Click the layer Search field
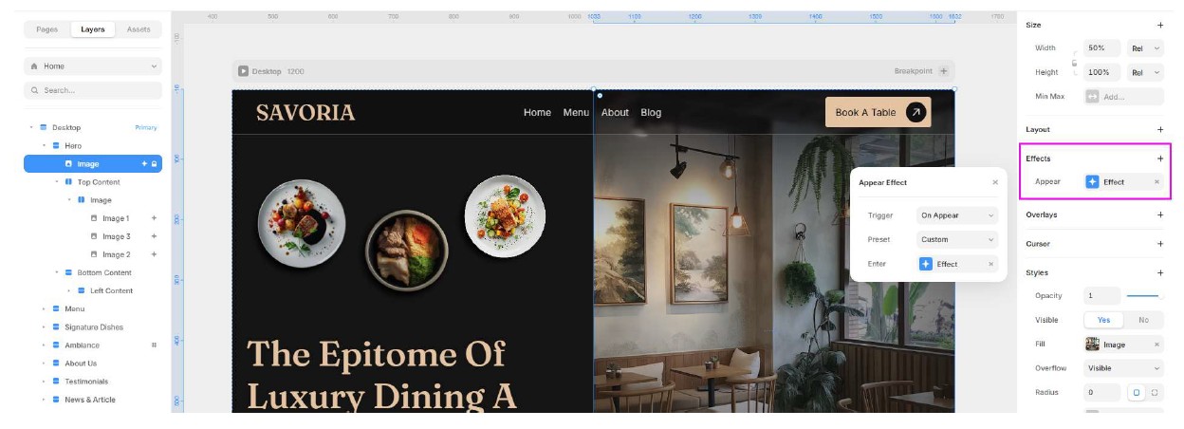 pyautogui.click(x=93, y=90)
